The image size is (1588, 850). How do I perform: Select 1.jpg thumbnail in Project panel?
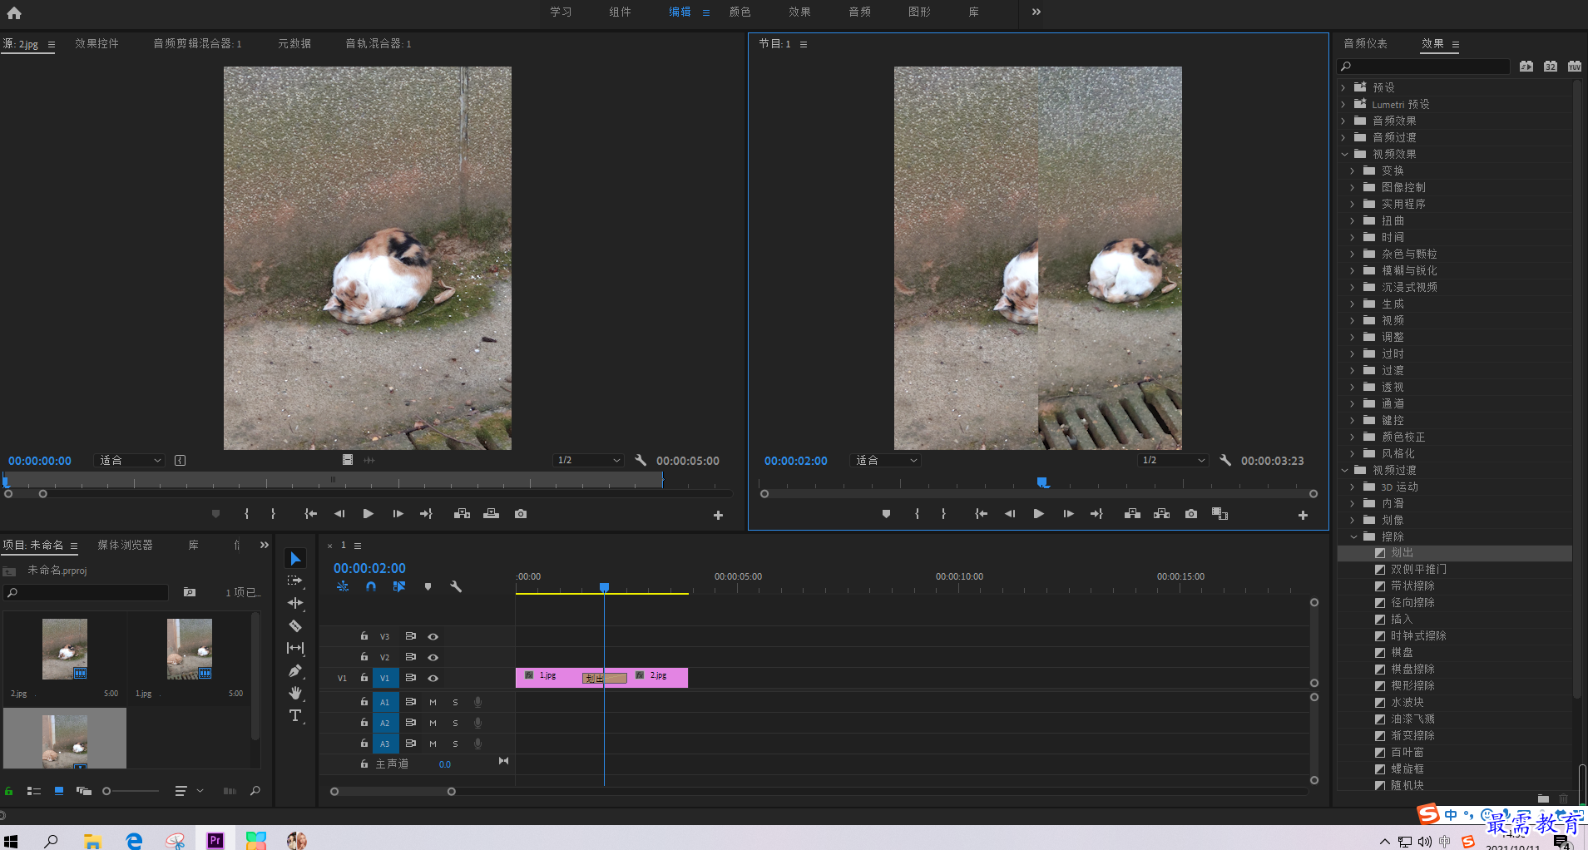190,649
